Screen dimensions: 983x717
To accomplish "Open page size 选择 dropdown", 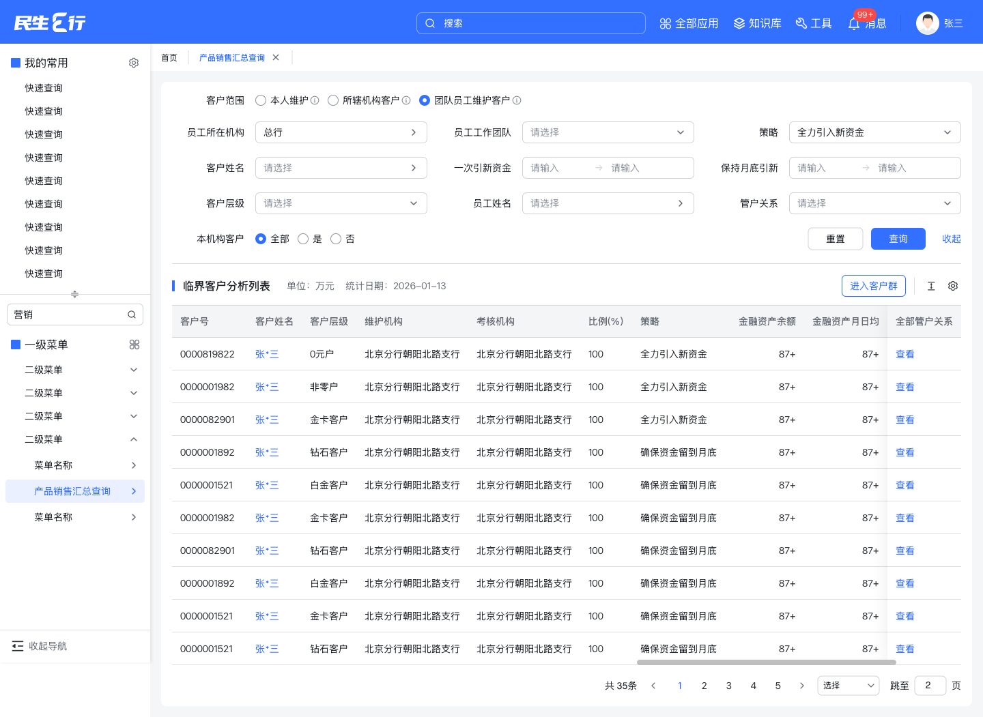I will pos(849,686).
